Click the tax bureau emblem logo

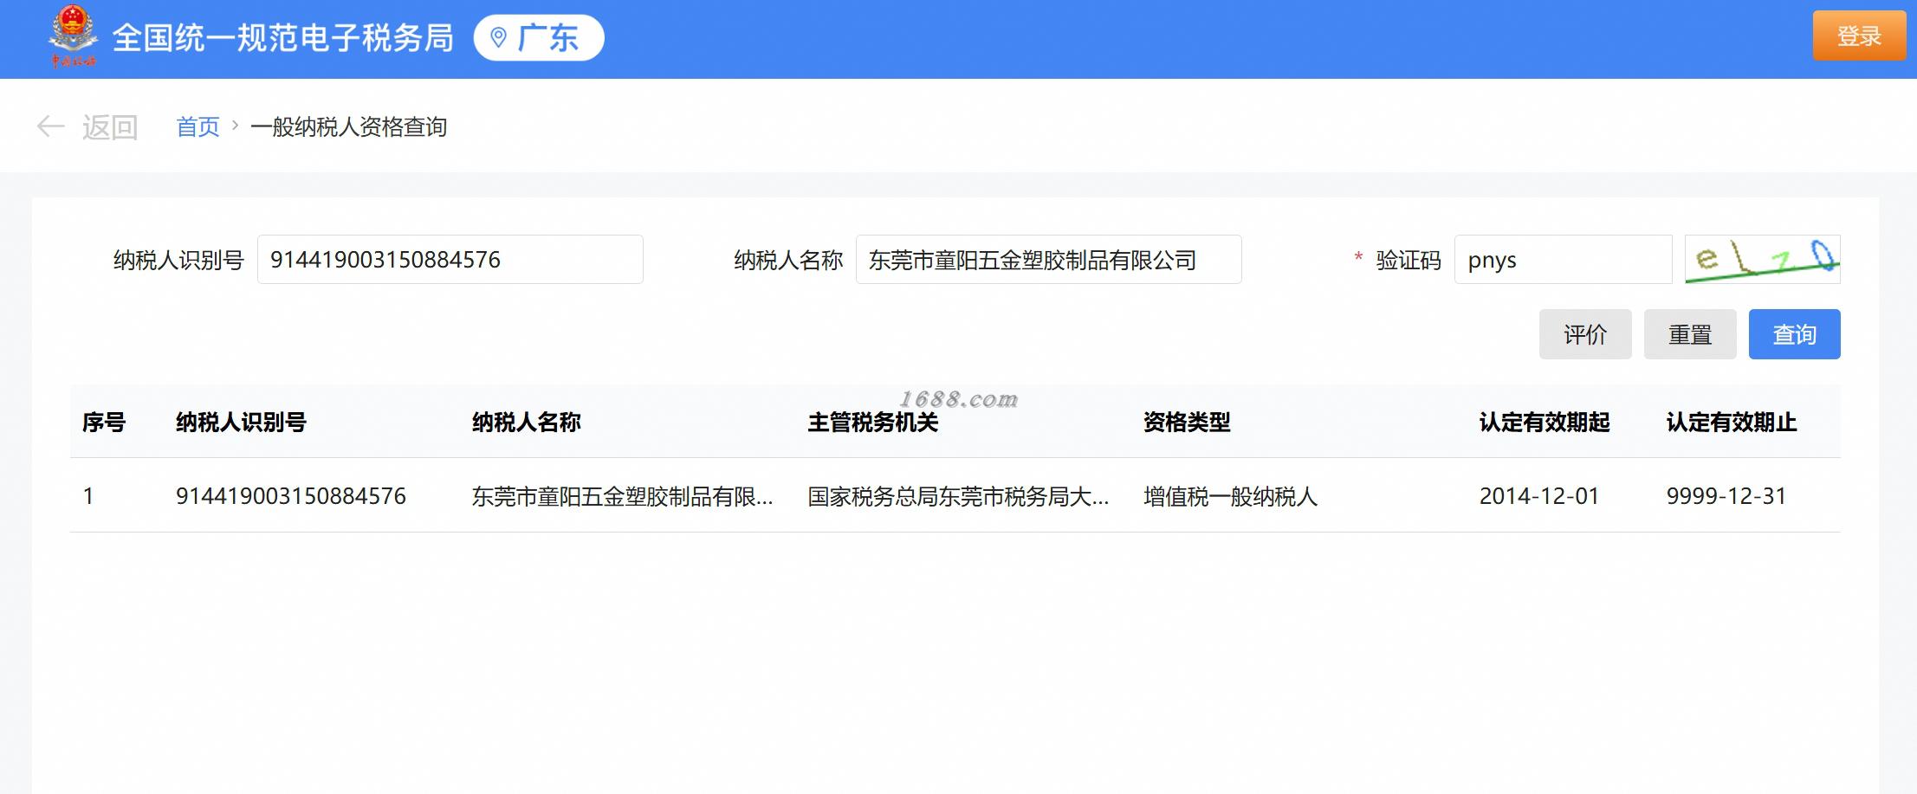pyautogui.click(x=73, y=36)
